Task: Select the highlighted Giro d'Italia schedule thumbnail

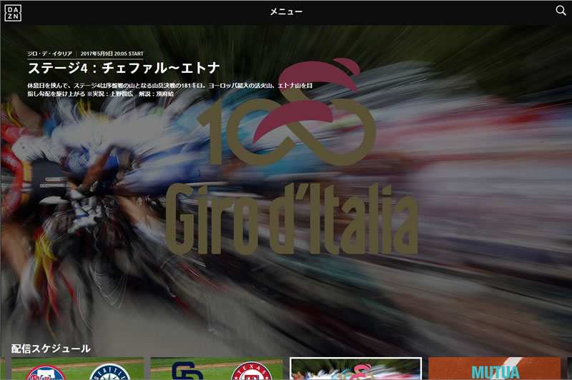Action: pos(355,369)
